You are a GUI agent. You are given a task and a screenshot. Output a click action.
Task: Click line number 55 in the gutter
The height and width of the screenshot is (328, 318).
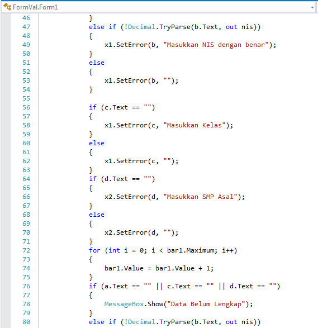(26, 98)
